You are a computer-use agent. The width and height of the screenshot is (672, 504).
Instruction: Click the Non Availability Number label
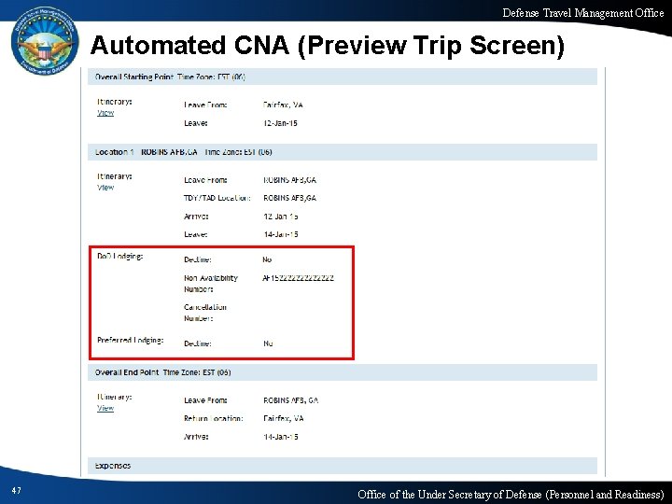pyautogui.click(x=211, y=284)
